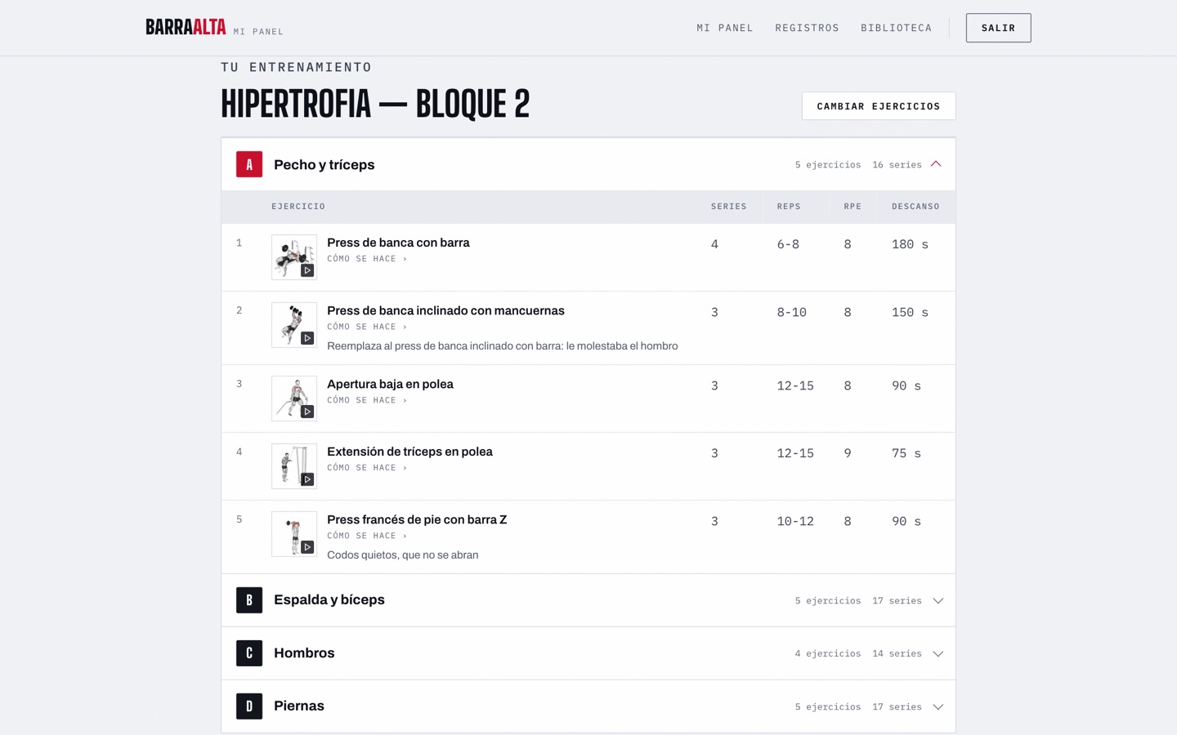This screenshot has height=735, width=1177.
Task: Expand the Piernas section chevron
Action: [938, 706]
